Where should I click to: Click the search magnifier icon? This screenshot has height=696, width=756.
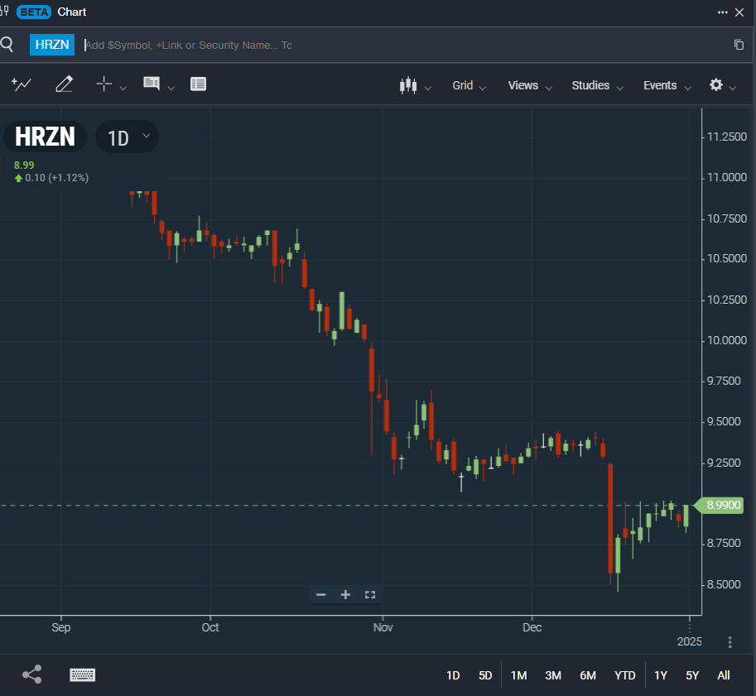click(x=7, y=45)
